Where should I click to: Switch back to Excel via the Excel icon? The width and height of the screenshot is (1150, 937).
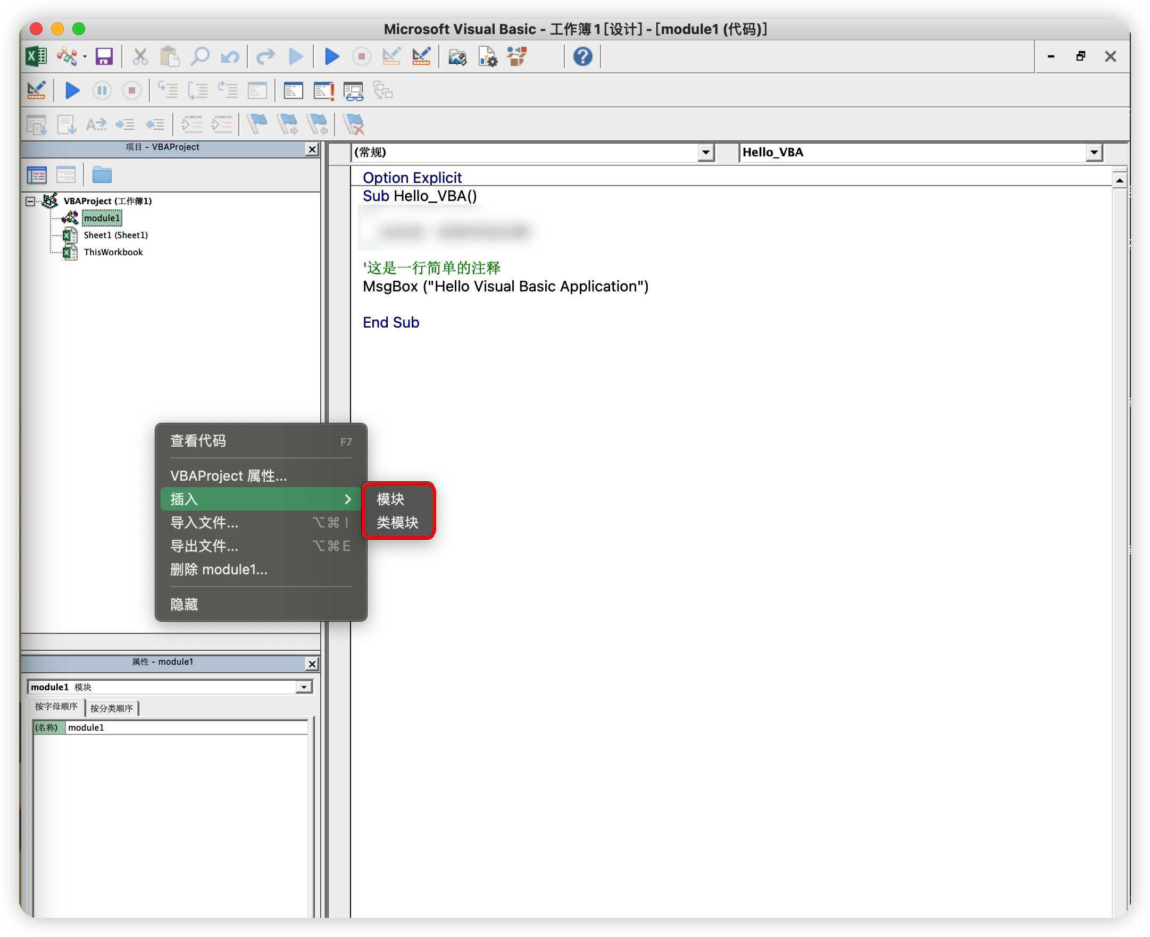pos(36,57)
